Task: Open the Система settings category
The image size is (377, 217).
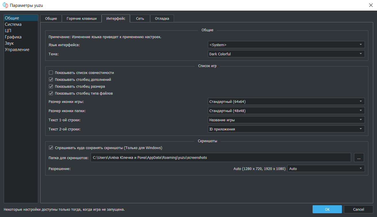Action: (21, 24)
